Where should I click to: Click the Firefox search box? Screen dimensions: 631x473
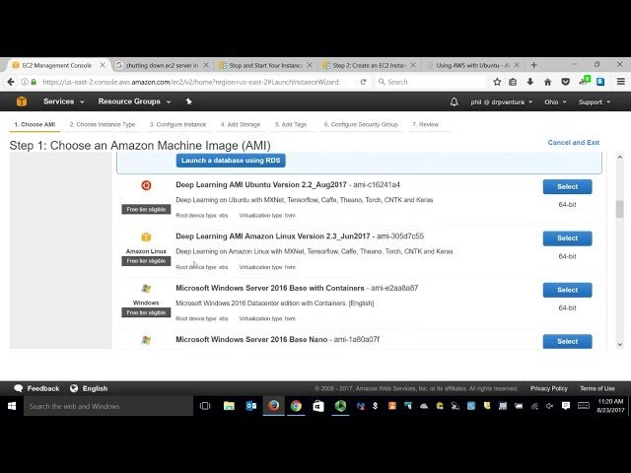click(x=431, y=82)
